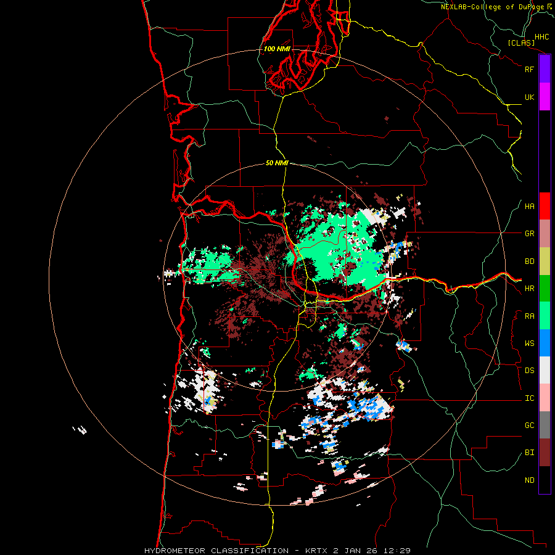Click the 50 NMI range ring label
555x555 pixels.
pos(277,163)
